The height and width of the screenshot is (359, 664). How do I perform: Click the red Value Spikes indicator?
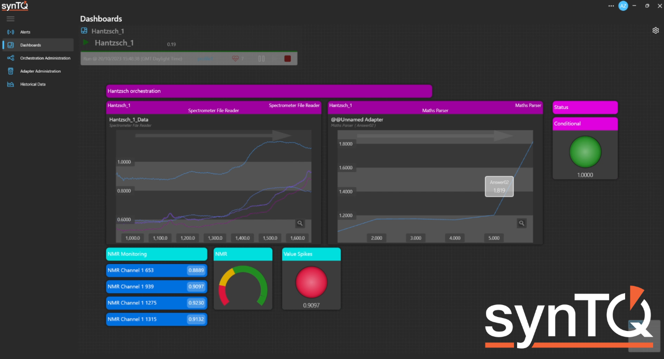311,283
